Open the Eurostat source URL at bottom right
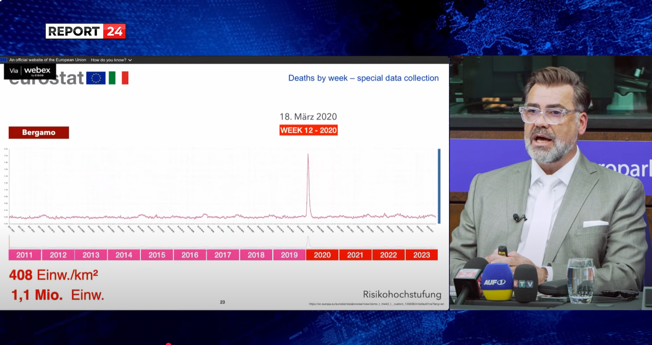Viewport: 652px width, 345px height. 376,304
